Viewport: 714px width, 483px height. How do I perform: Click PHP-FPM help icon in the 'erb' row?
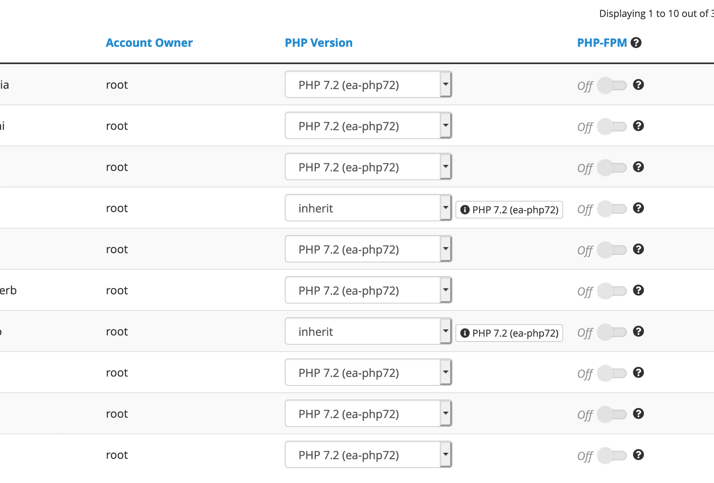[638, 290]
